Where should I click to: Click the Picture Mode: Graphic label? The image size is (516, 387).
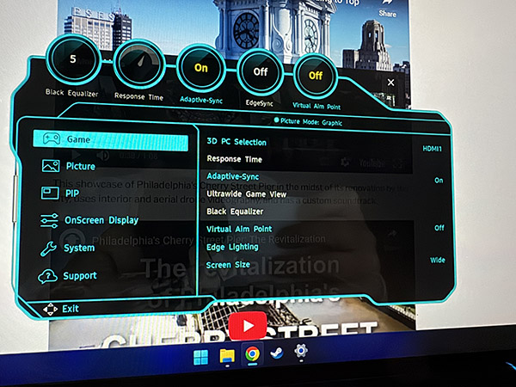coord(308,121)
